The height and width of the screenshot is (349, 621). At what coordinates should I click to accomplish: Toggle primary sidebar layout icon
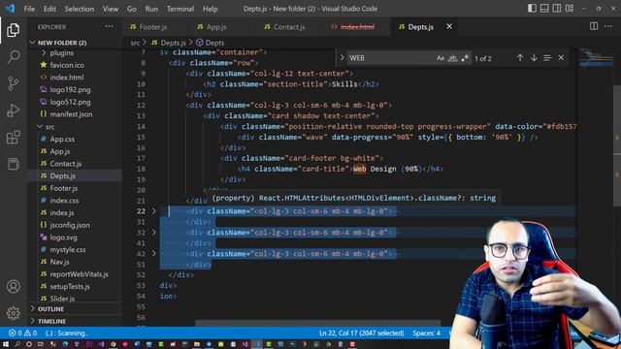point(532,9)
